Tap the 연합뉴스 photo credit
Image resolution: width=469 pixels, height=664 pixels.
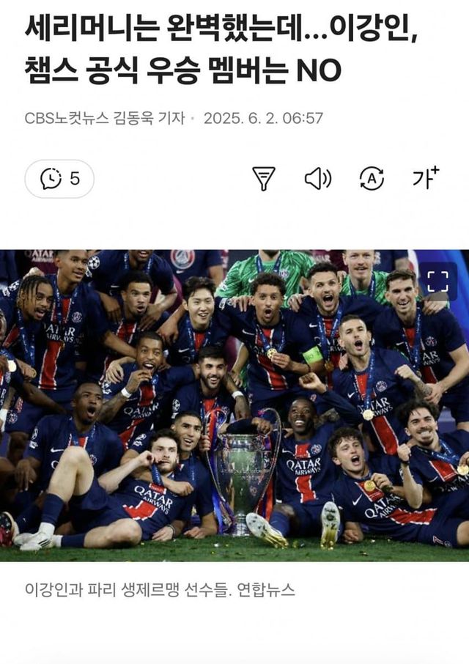tap(265, 589)
